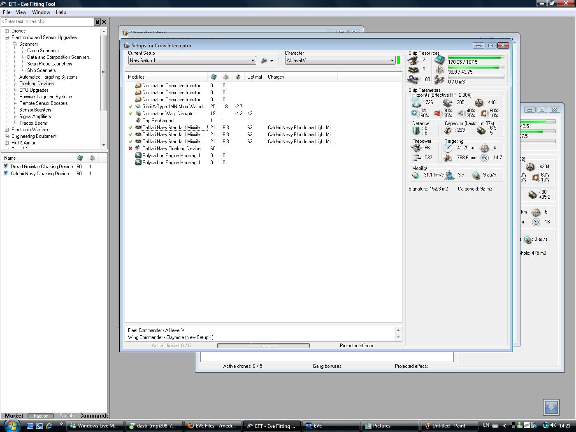Click the shield hitpoints icon showing 726
The width and height of the screenshot is (576, 432).
(x=416, y=102)
